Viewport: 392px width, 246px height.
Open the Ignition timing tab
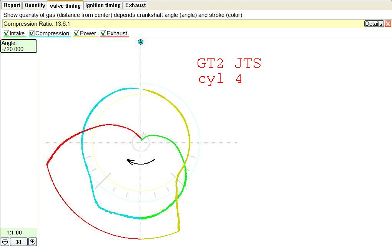103,5
